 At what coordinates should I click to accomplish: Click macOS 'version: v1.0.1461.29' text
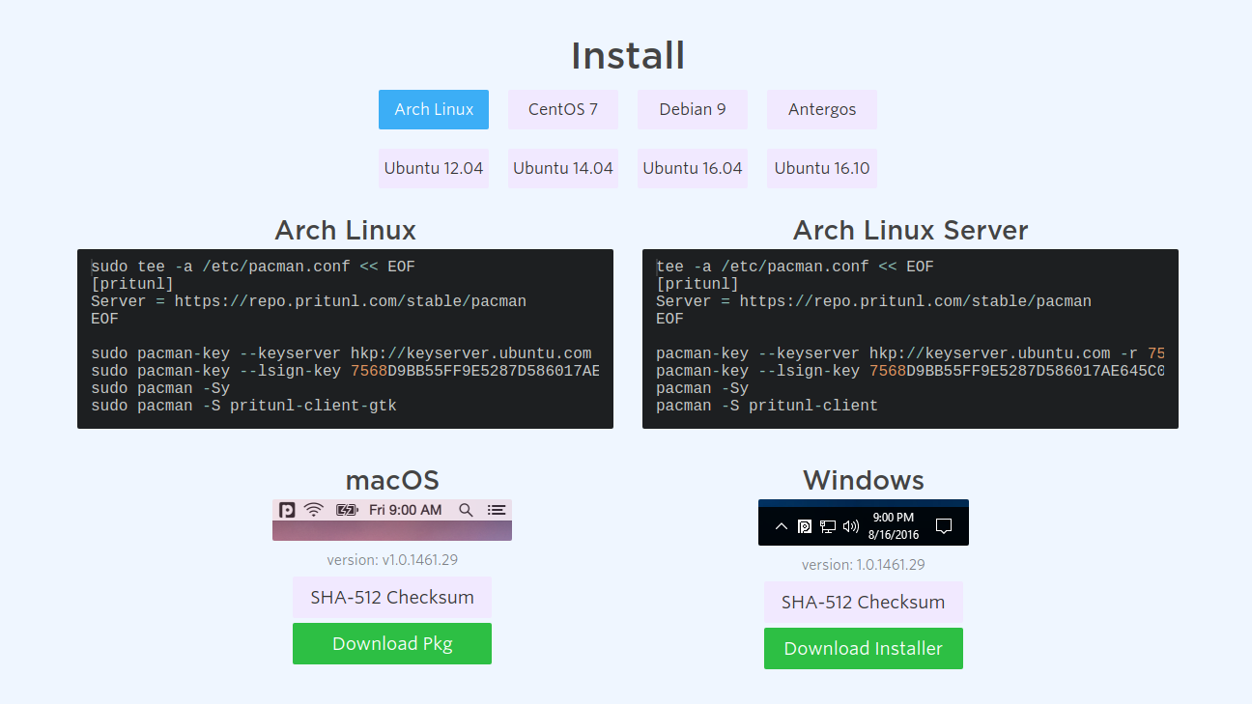tap(392, 559)
